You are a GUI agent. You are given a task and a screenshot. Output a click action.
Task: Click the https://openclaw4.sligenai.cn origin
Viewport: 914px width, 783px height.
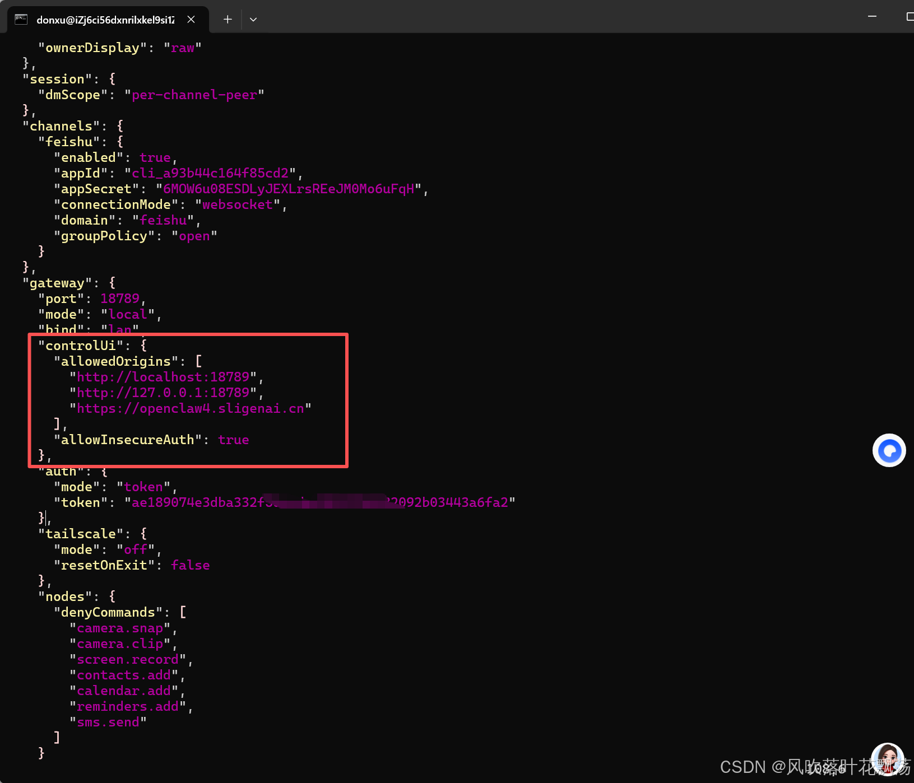(190, 409)
